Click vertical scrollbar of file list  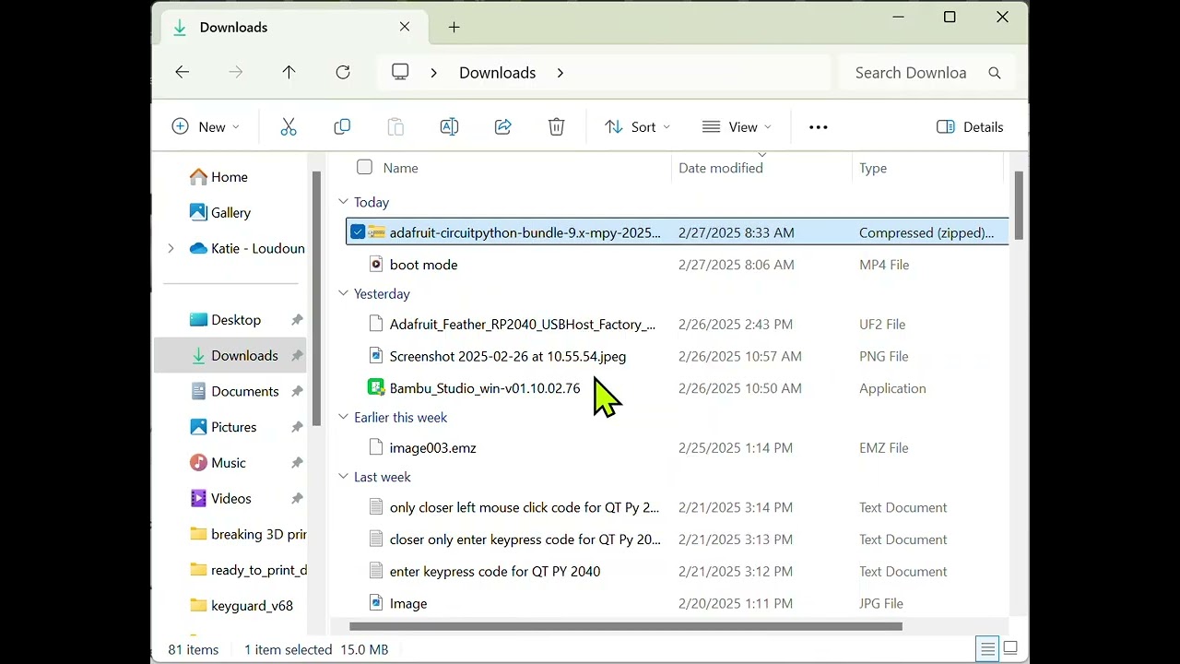coord(1019,207)
